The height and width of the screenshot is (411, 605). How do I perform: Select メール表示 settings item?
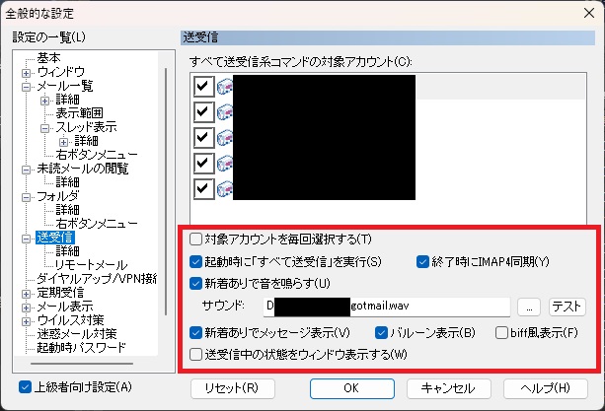click(x=65, y=307)
